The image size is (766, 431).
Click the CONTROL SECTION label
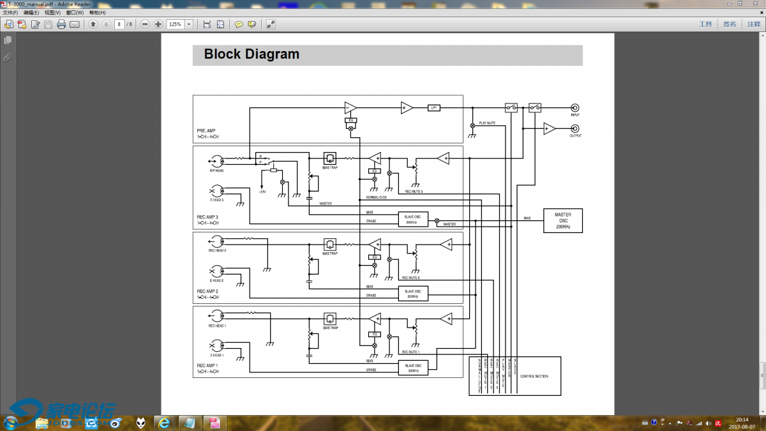(534, 376)
